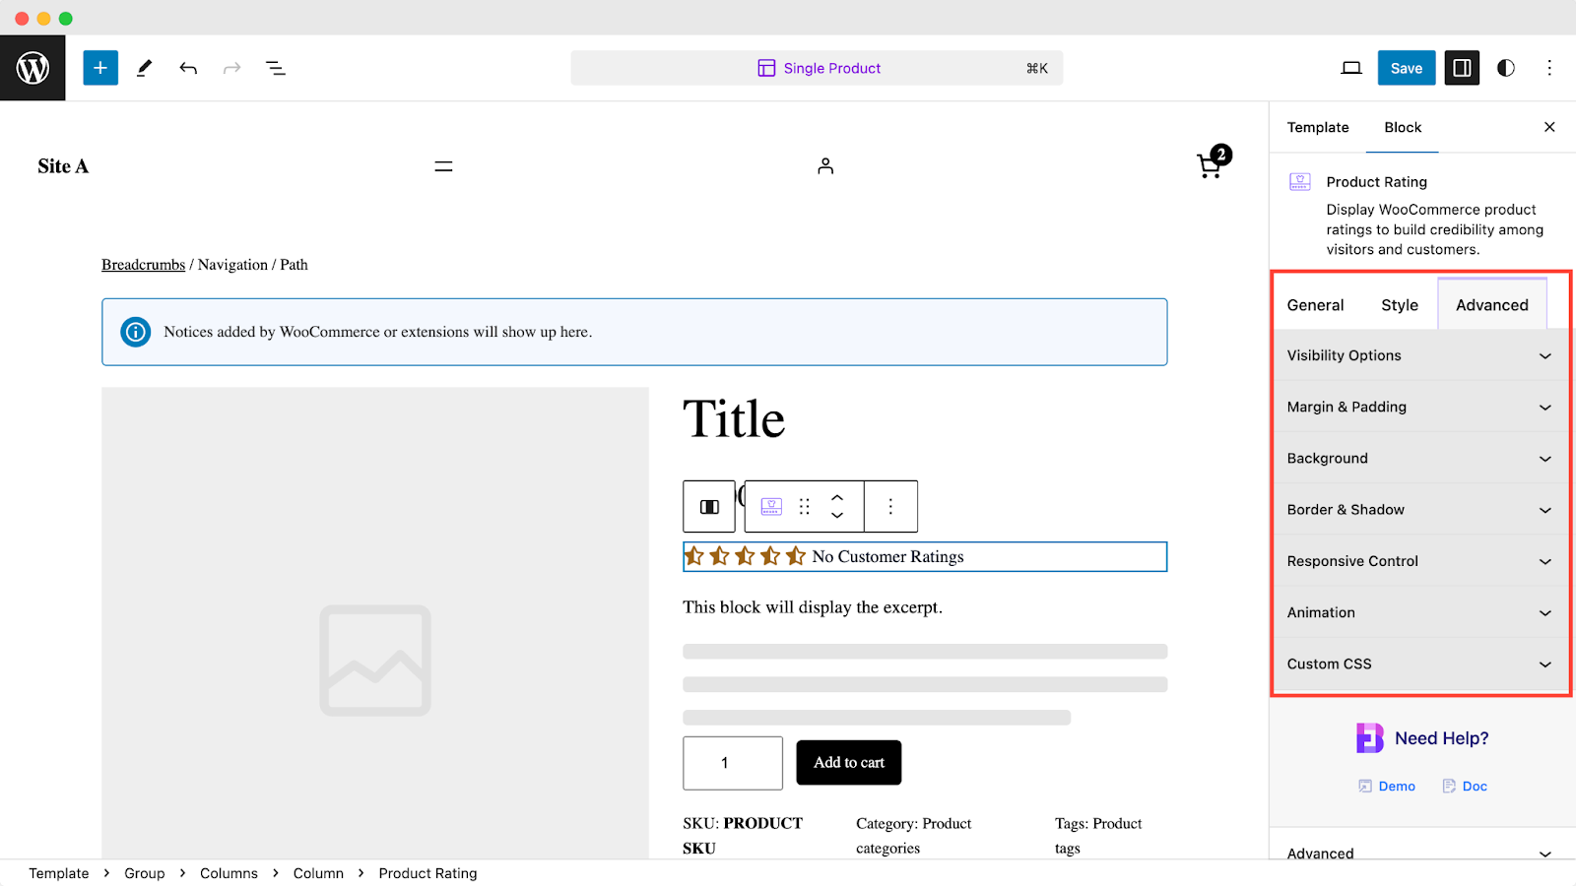Click the Site A site title
The height and width of the screenshot is (886, 1576).
[x=63, y=166]
